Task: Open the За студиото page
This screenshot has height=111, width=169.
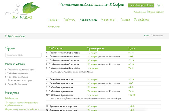Action: point(142,20)
